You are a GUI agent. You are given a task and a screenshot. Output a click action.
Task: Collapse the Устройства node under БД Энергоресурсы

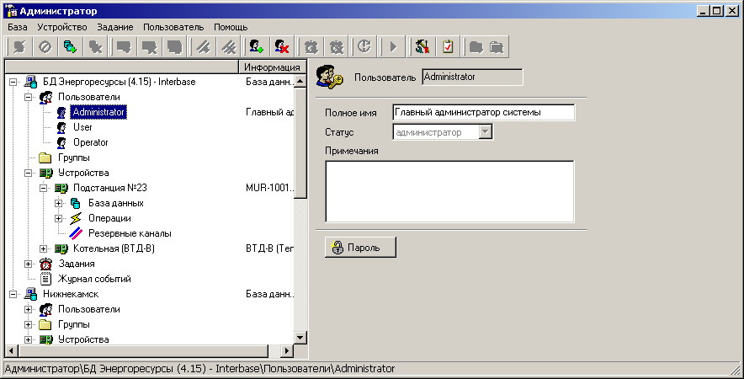pos(29,173)
